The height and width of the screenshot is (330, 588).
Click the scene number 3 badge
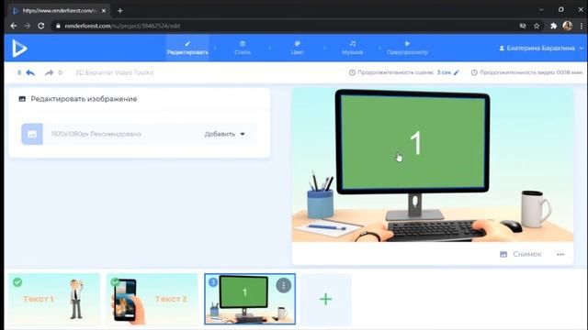(x=213, y=282)
